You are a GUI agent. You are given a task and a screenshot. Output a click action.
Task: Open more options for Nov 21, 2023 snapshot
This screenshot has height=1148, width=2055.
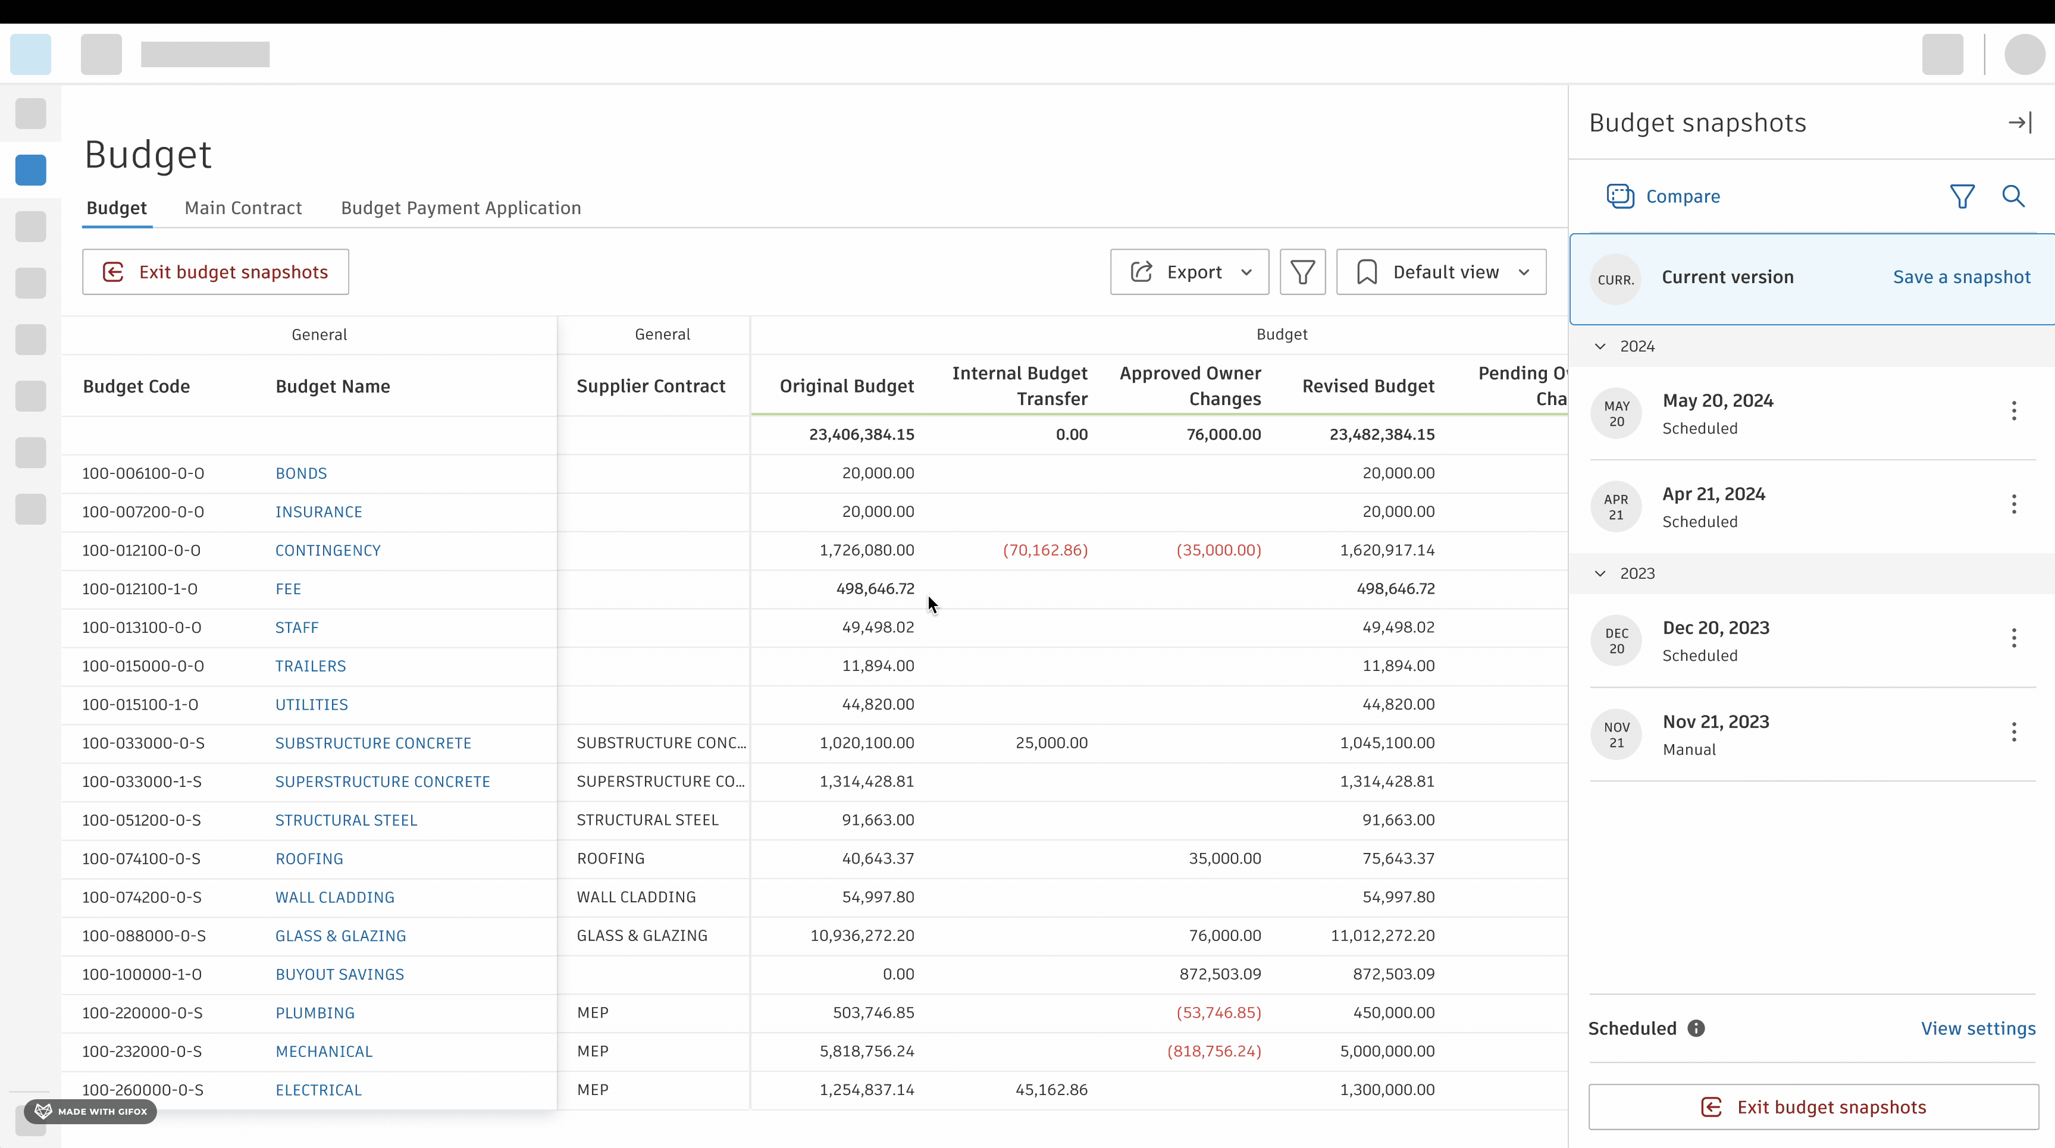tap(2013, 732)
